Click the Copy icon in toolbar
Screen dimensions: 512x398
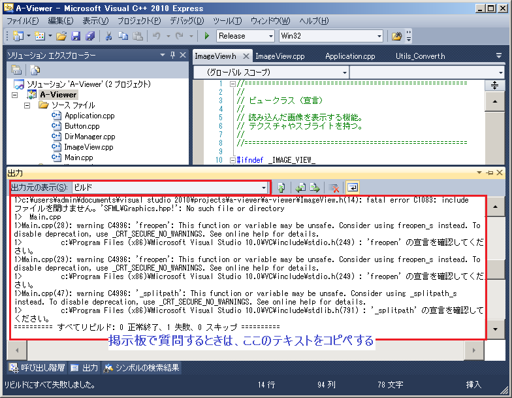pos(123,36)
